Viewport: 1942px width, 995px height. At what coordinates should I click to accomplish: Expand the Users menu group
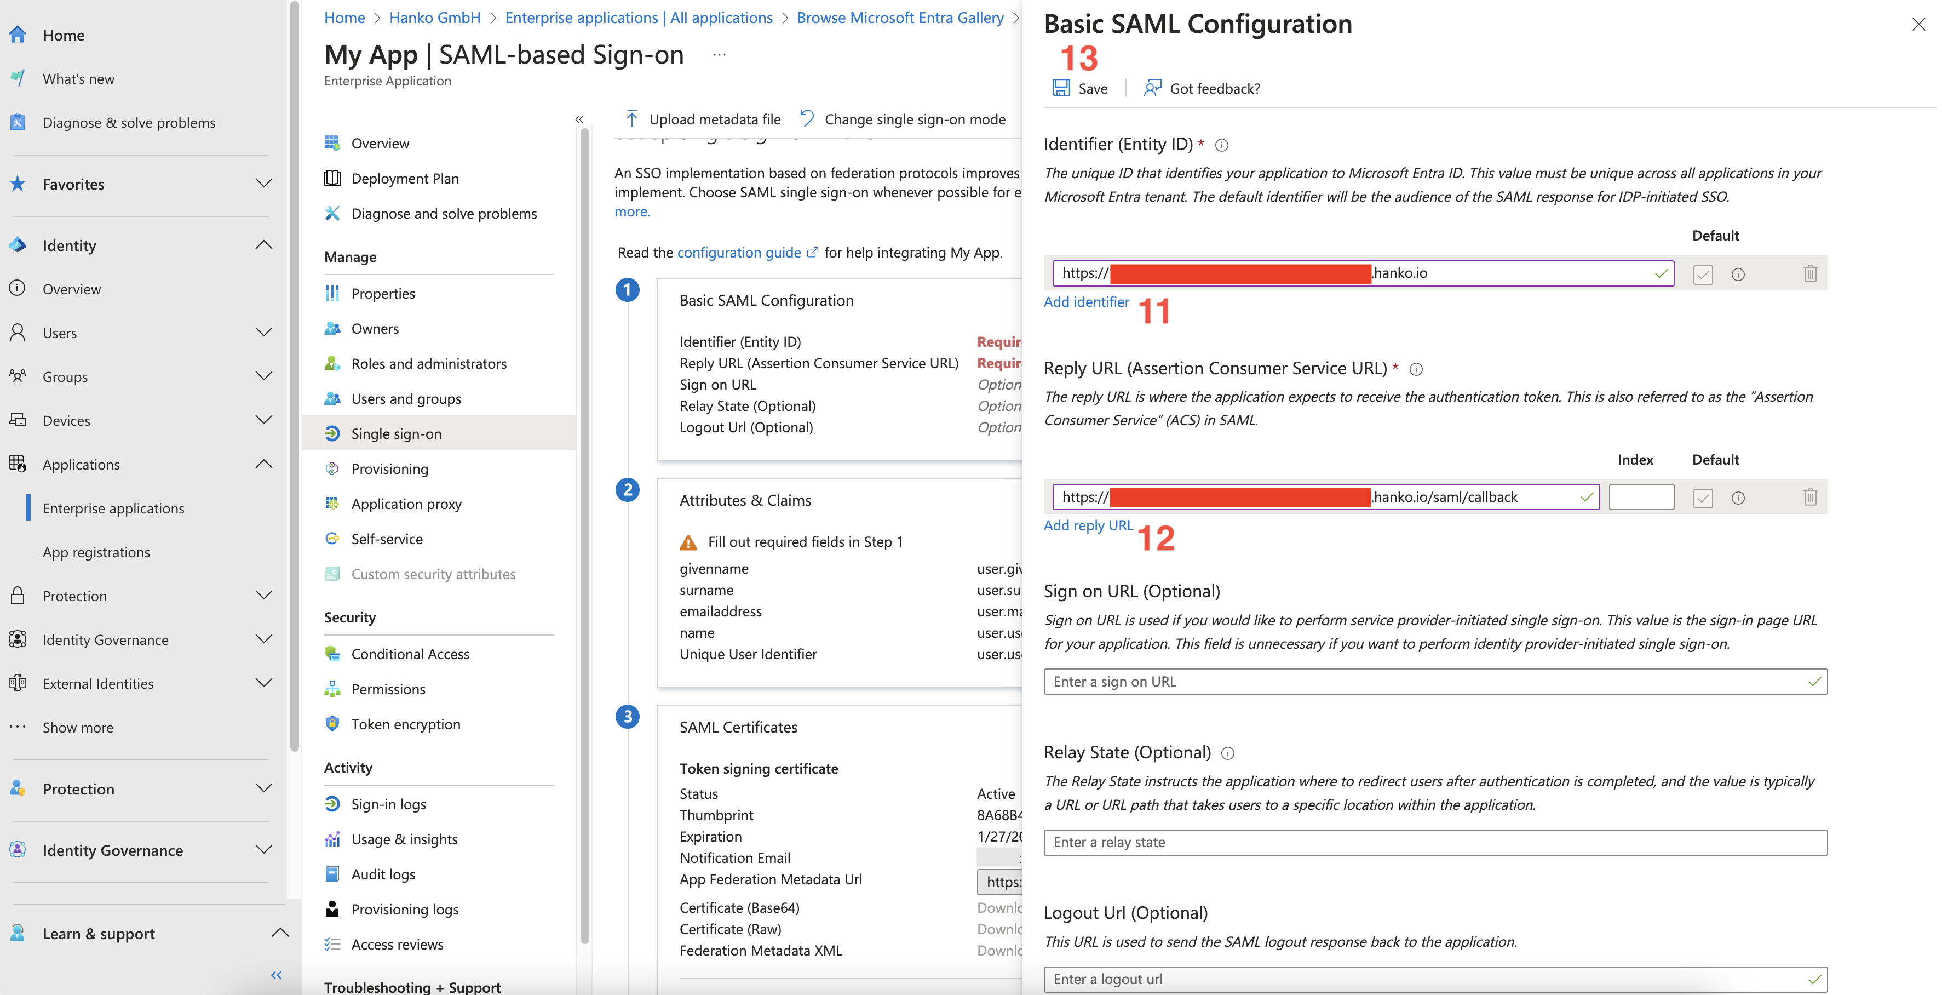(x=263, y=333)
